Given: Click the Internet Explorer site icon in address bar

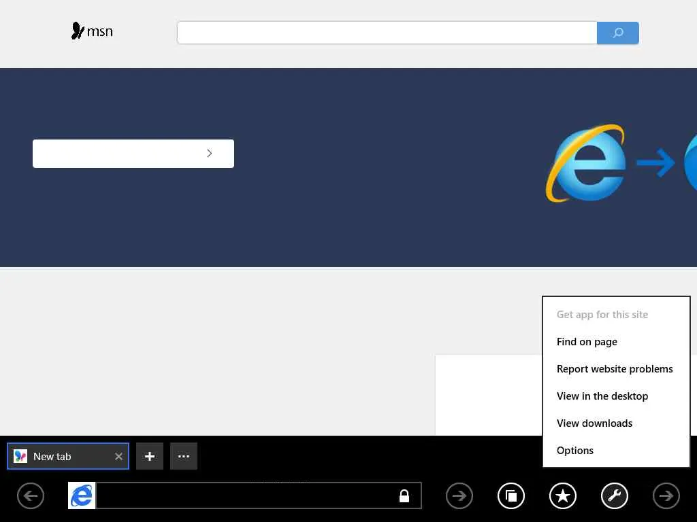Looking at the screenshot, I should tap(82, 495).
